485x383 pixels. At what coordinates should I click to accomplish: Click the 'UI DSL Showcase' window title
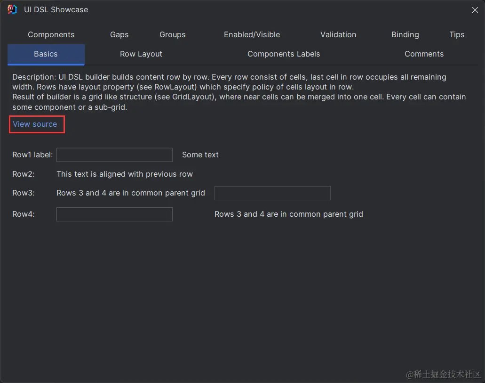click(56, 10)
